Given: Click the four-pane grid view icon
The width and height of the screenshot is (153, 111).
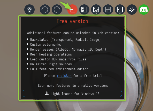Looking at the screenshot, I should [x=108, y=10].
